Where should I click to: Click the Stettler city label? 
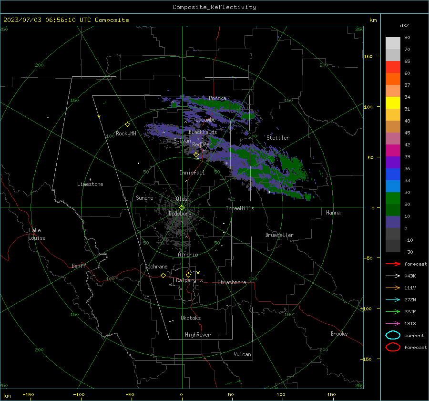click(278, 138)
